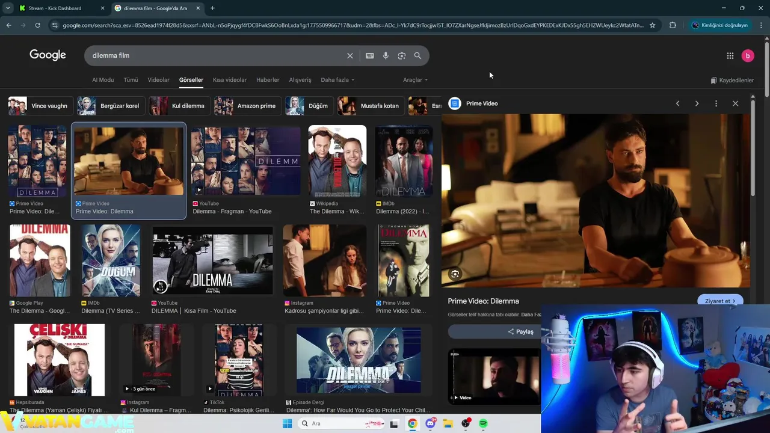Click the Windows taskbar Ara search box

point(340,423)
